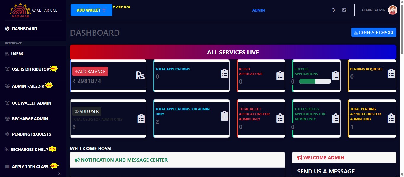Click the Generate Report button
404x177 pixels.
tap(374, 33)
